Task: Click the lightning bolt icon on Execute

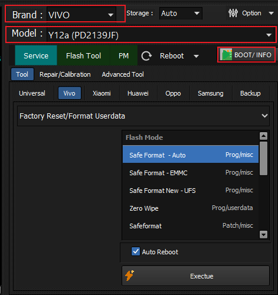Action: (x=129, y=276)
